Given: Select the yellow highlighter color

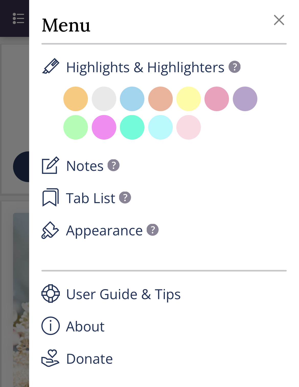Looking at the screenshot, I should [188, 99].
